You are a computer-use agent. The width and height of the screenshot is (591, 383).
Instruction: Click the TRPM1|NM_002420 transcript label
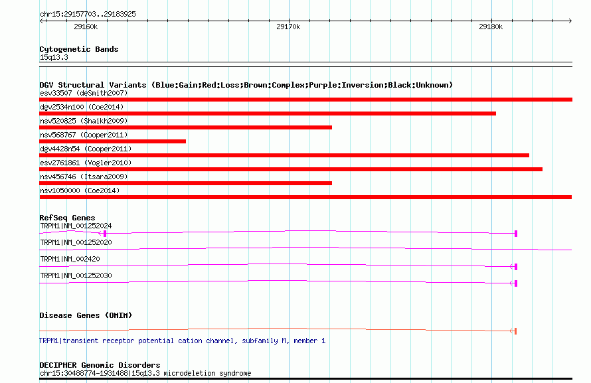tap(70, 259)
